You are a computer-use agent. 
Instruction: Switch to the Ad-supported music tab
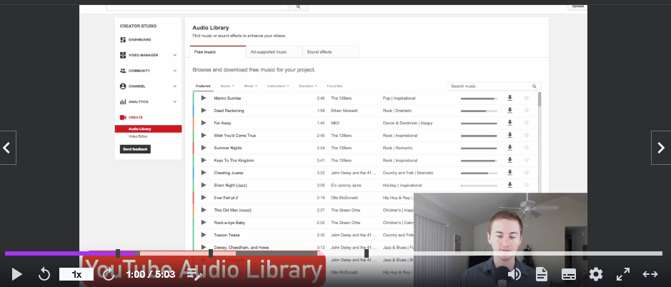(x=274, y=51)
